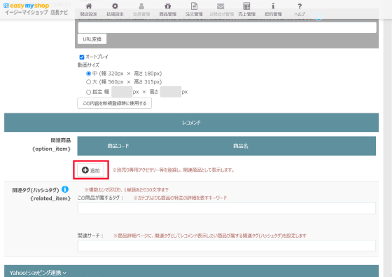Click the レコメンド section header
The width and height of the screenshot is (392, 277).
tap(191, 123)
